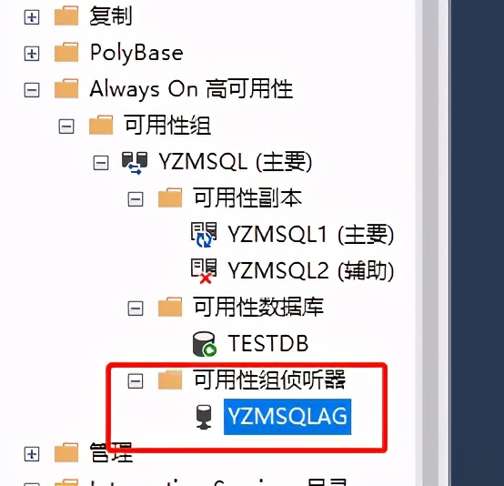Click the YZMSQL2 replica icon with red X
The width and height of the screenshot is (504, 486).
coord(204,271)
